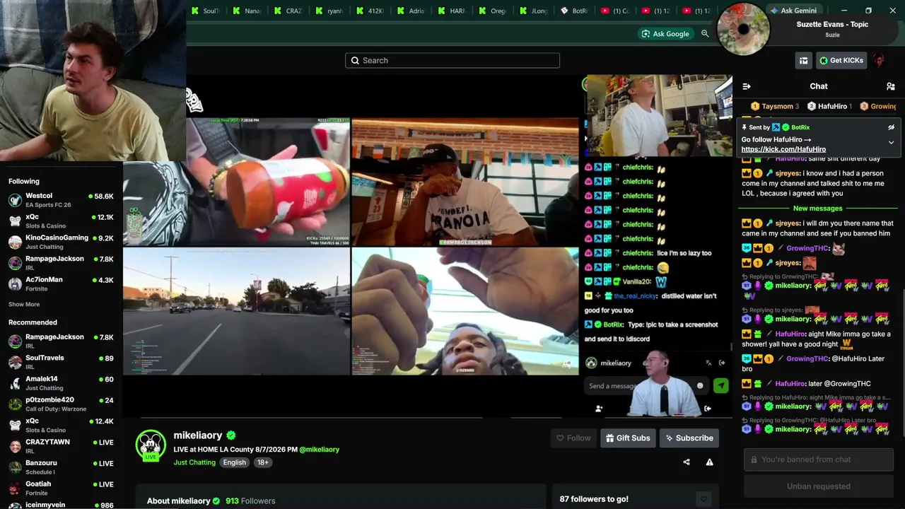
Task: Select CRAZYTAWN avatar in Recommended
Action: 15,446
